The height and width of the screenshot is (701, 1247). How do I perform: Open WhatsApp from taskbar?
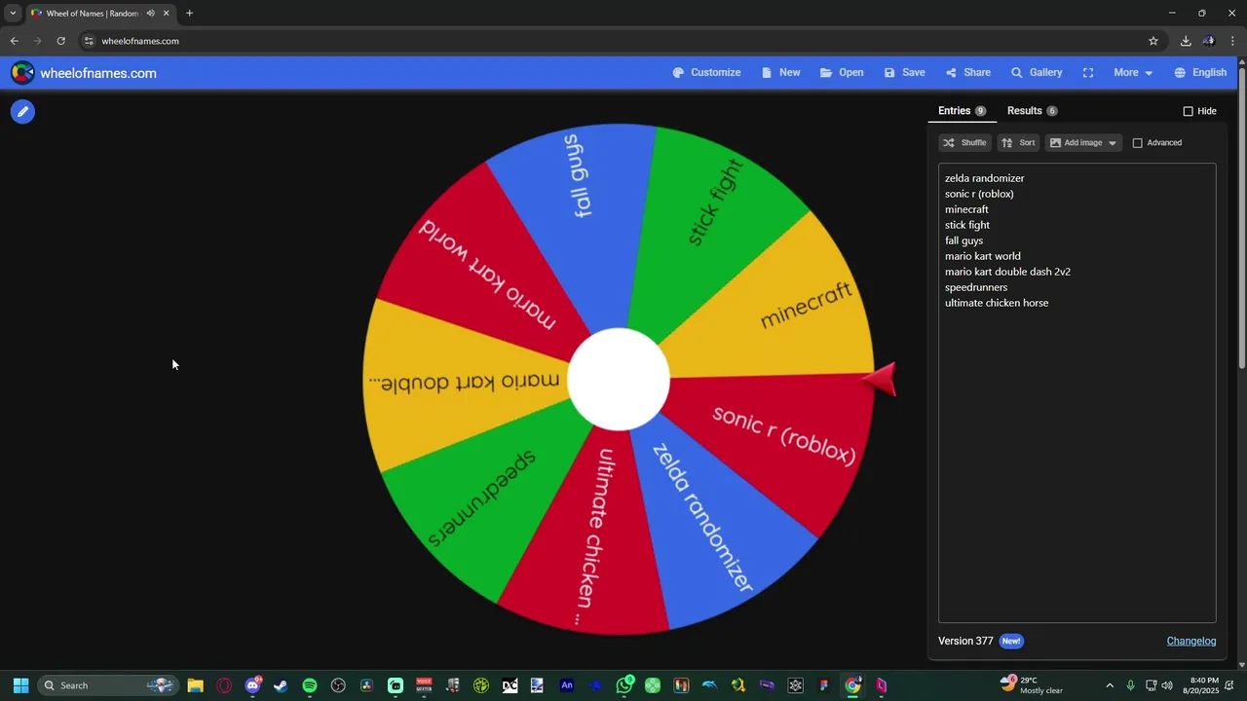(624, 685)
